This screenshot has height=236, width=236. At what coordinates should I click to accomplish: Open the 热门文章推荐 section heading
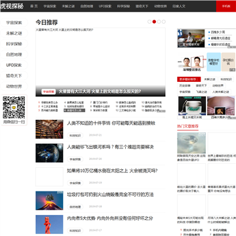click(x=188, y=127)
